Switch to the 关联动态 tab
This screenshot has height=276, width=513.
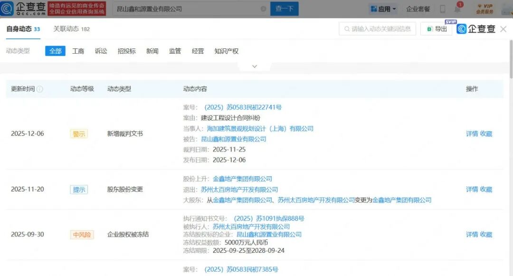[x=71, y=29]
